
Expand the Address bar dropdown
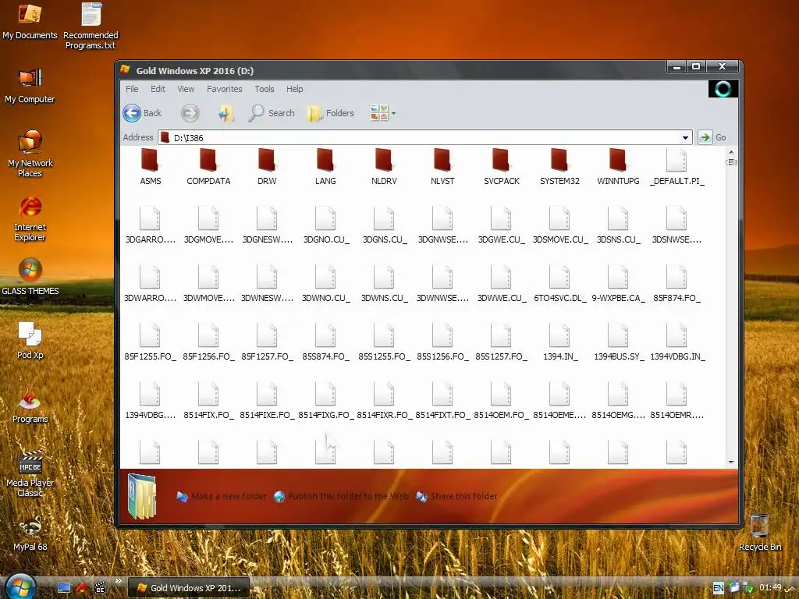tap(685, 137)
